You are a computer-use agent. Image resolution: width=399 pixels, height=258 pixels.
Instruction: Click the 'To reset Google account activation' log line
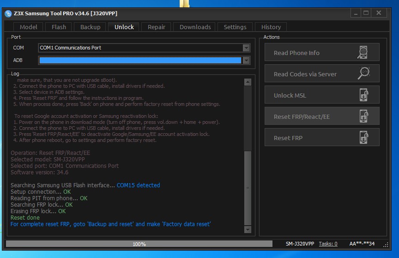(86, 116)
